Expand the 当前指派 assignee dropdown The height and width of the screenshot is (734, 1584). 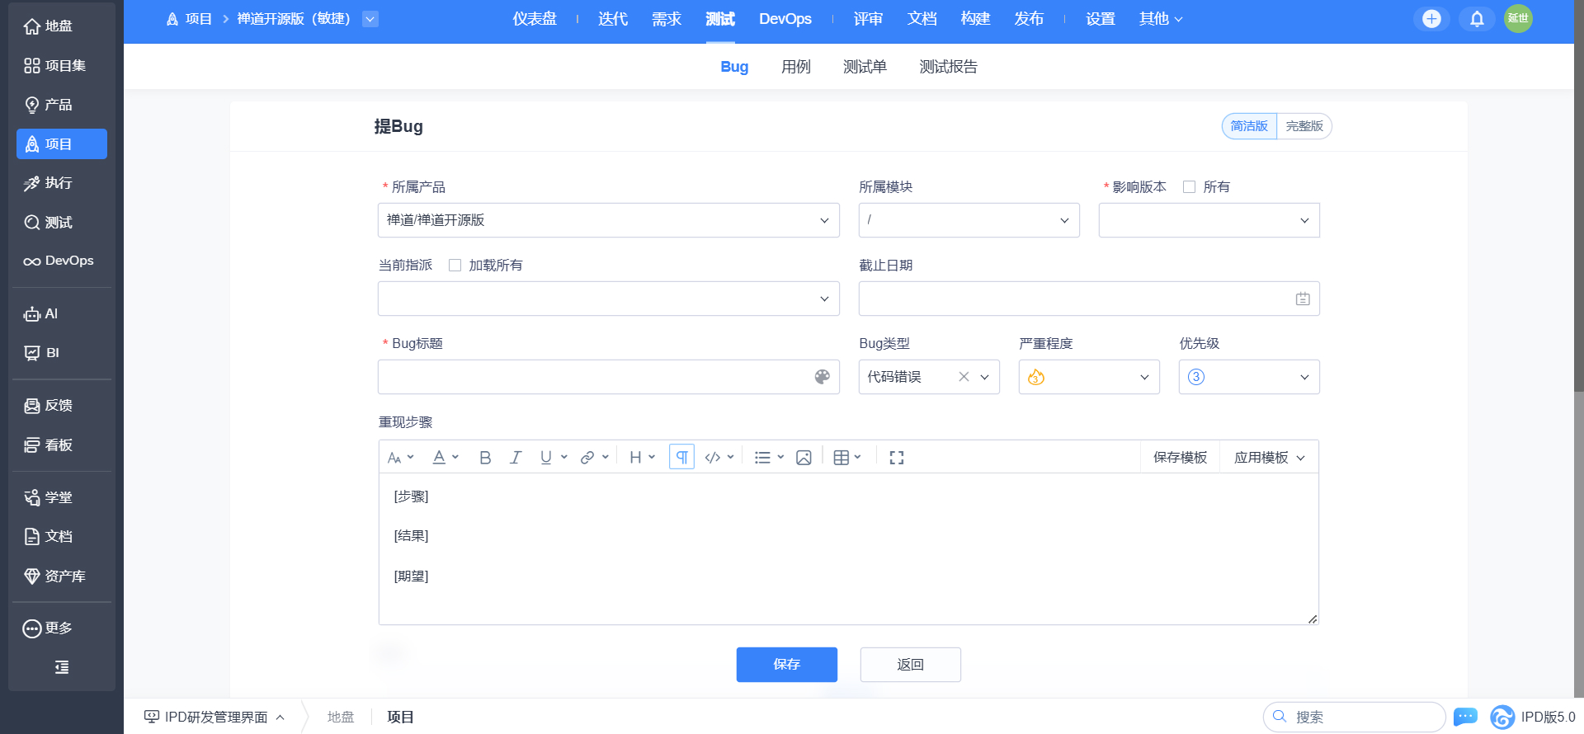pyautogui.click(x=609, y=299)
